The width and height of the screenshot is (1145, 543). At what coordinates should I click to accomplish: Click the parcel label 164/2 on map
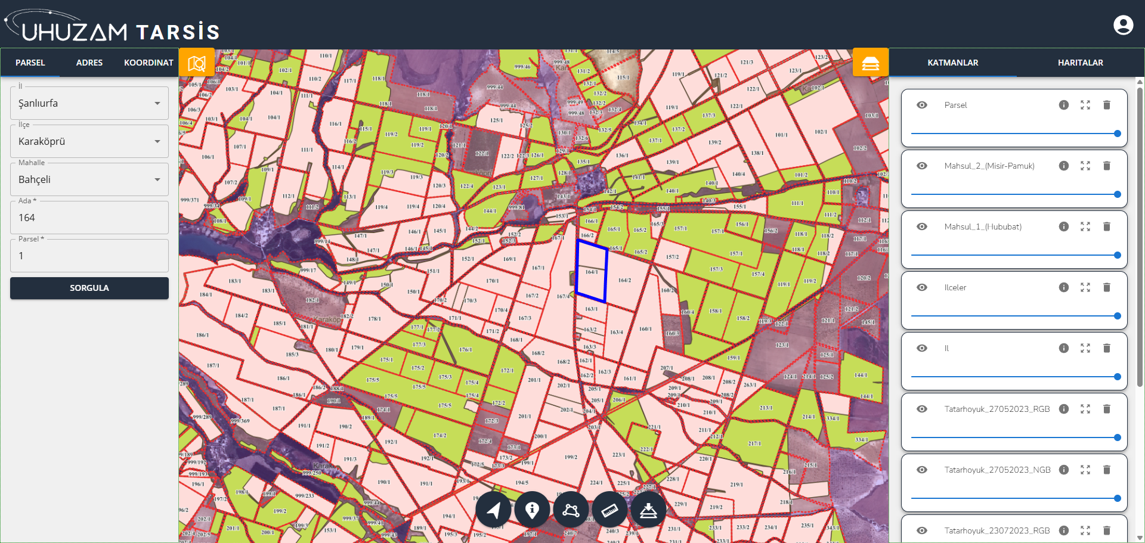click(x=624, y=280)
